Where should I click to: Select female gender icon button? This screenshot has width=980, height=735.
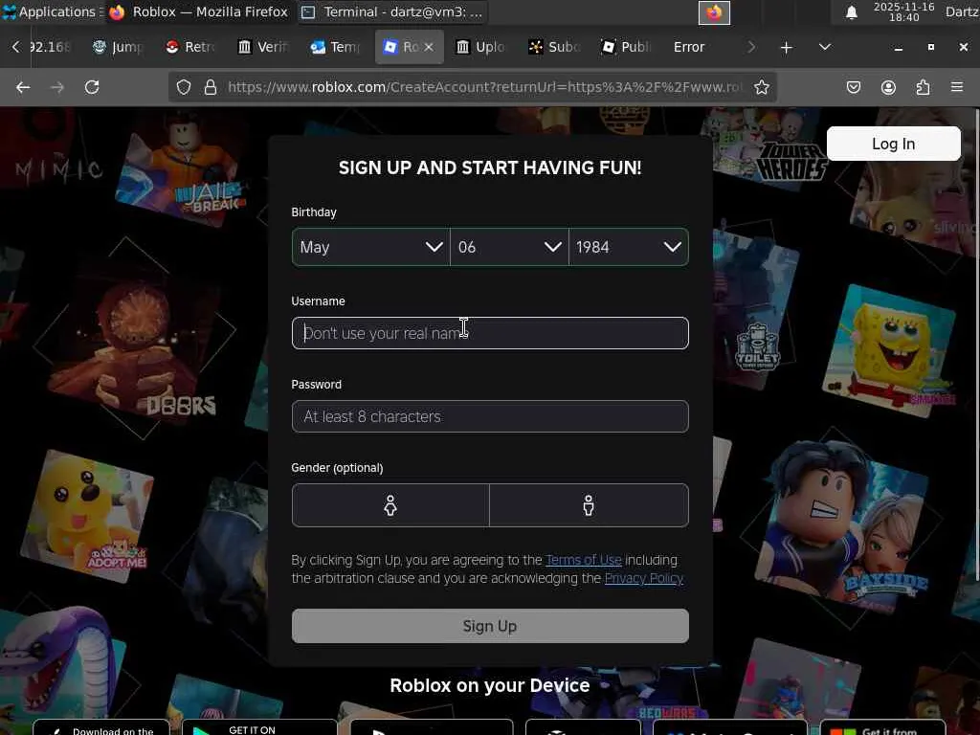[x=390, y=505]
